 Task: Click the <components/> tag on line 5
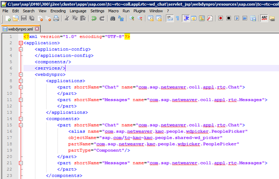point(53,62)
